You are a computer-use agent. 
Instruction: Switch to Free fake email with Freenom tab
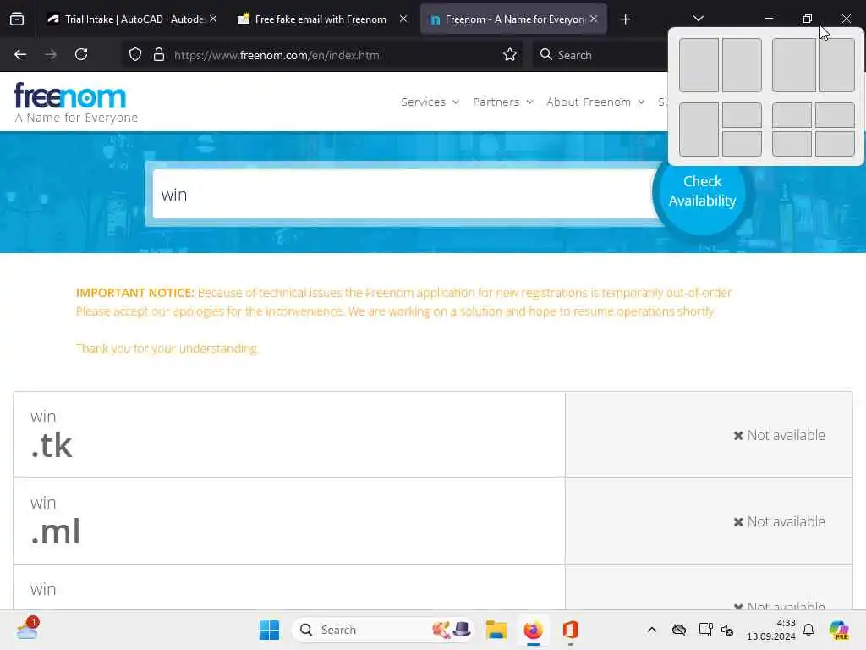coord(321,19)
